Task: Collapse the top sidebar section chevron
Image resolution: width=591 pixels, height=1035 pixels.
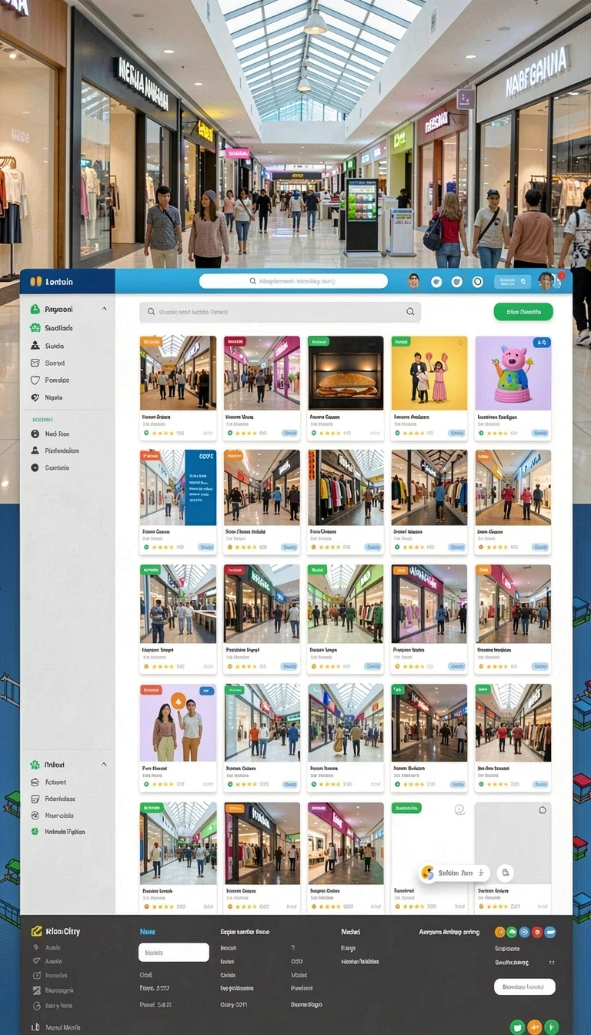Action: [105, 309]
